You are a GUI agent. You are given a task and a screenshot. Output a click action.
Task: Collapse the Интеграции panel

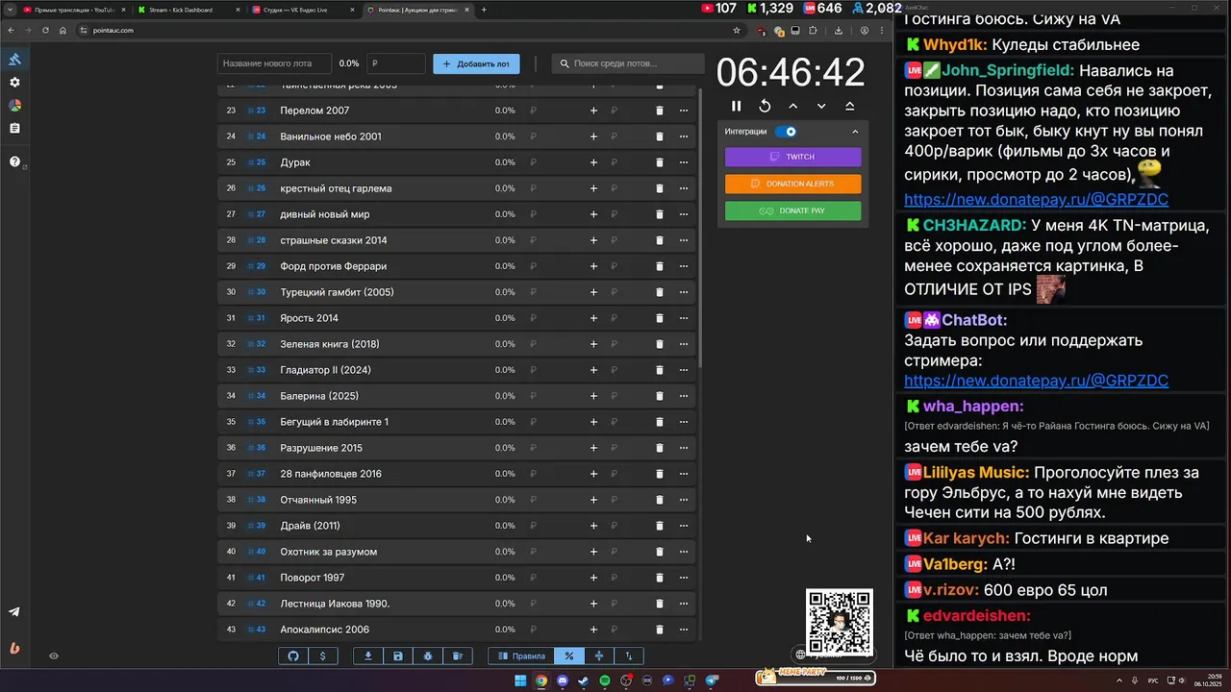855,132
